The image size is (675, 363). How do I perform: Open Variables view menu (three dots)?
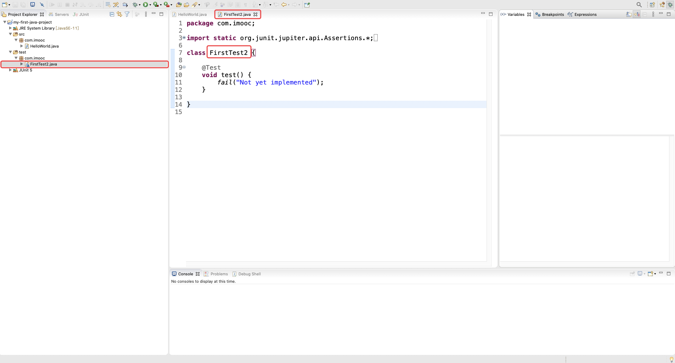653,14
